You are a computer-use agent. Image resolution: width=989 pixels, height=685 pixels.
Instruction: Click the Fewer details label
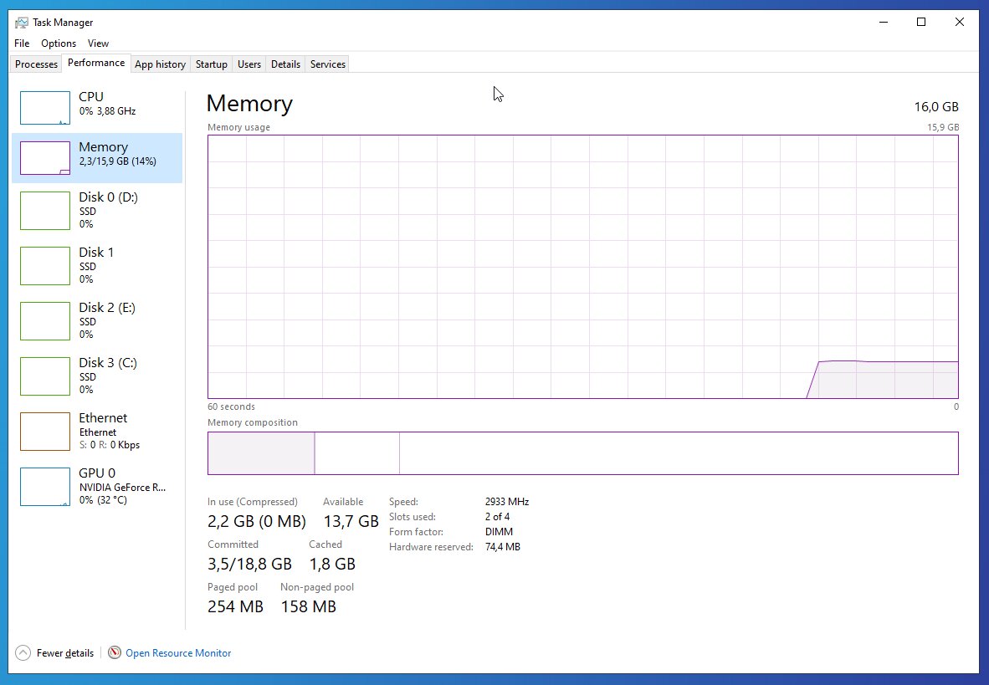(x=65, y=653)
